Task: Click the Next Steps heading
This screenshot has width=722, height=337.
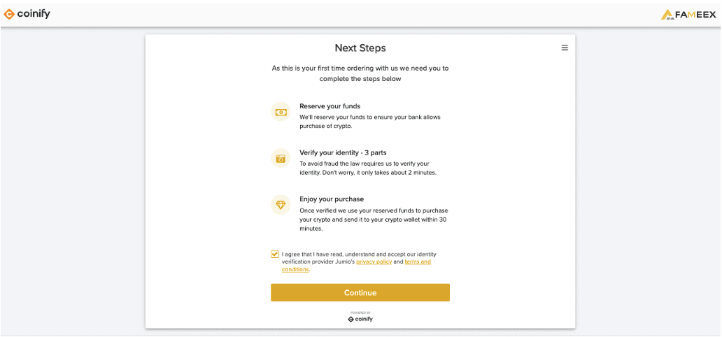Action: (x=360, y=48)
